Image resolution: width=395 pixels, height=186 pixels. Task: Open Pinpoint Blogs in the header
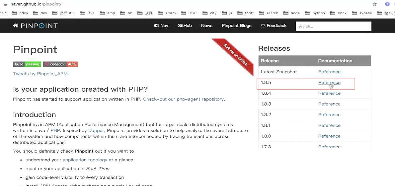[237, 25]
